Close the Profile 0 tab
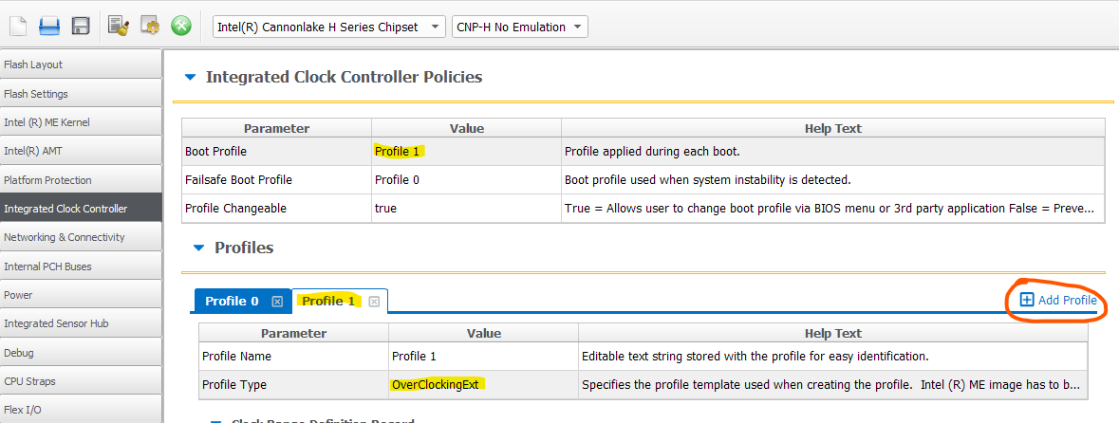Image resolution: width=1119 pixels, height=423 pixels. 277,302
